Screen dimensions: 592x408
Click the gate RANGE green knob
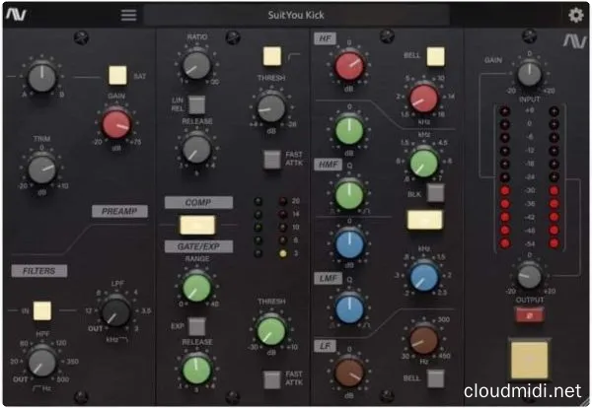pos(196,288)
